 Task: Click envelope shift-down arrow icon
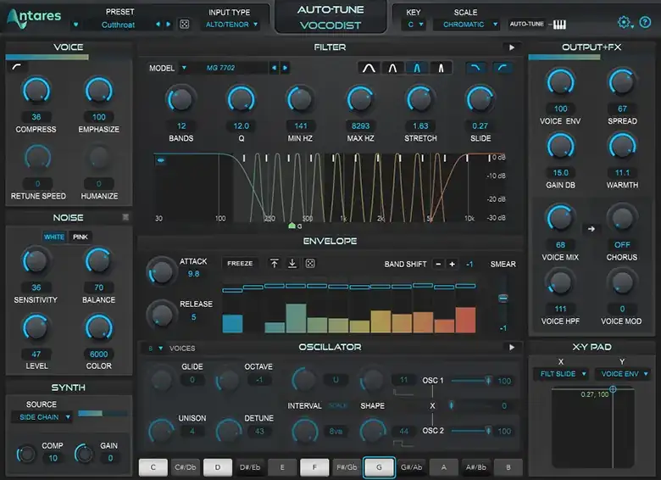[x=292, y=264]
